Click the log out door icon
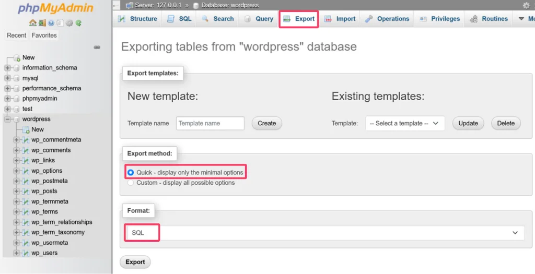Viewport: 535px width, 274px height. [42, 23]
